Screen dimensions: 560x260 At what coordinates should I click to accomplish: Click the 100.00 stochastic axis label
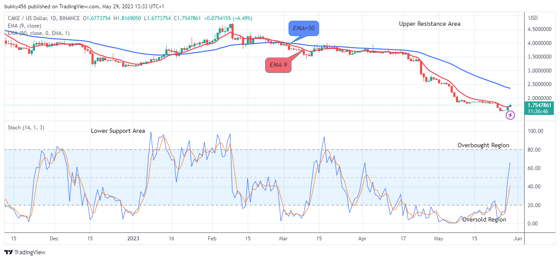pos(535,131)
